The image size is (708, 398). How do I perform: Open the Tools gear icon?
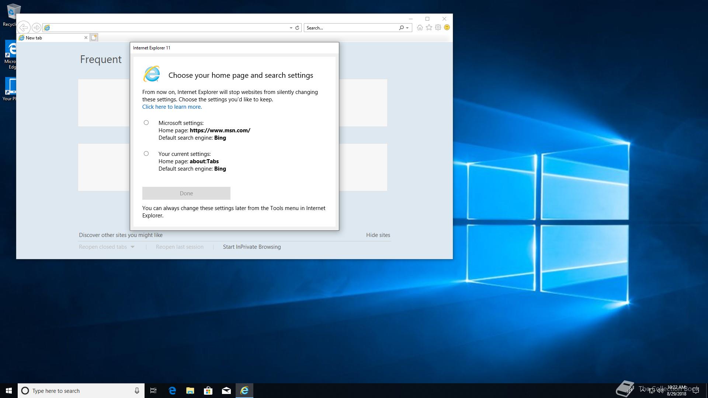click(x=438, y=28)
